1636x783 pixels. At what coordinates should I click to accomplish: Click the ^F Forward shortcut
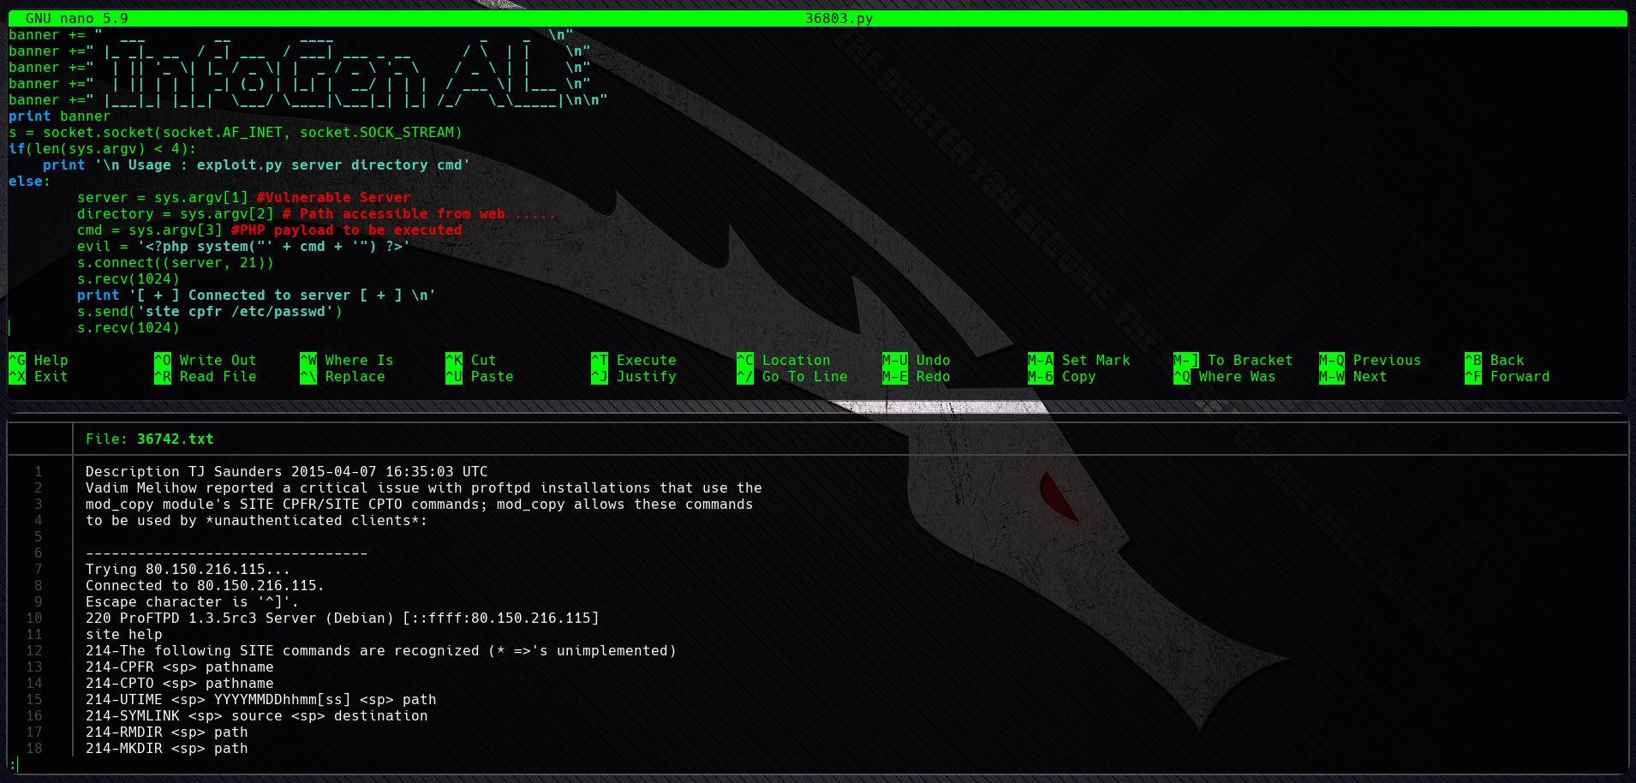coord(1508,376)
